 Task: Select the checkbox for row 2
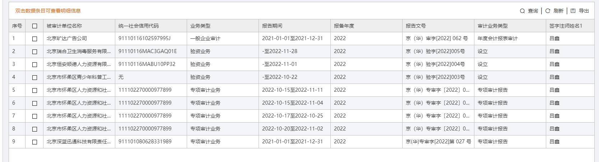point(34,52)
